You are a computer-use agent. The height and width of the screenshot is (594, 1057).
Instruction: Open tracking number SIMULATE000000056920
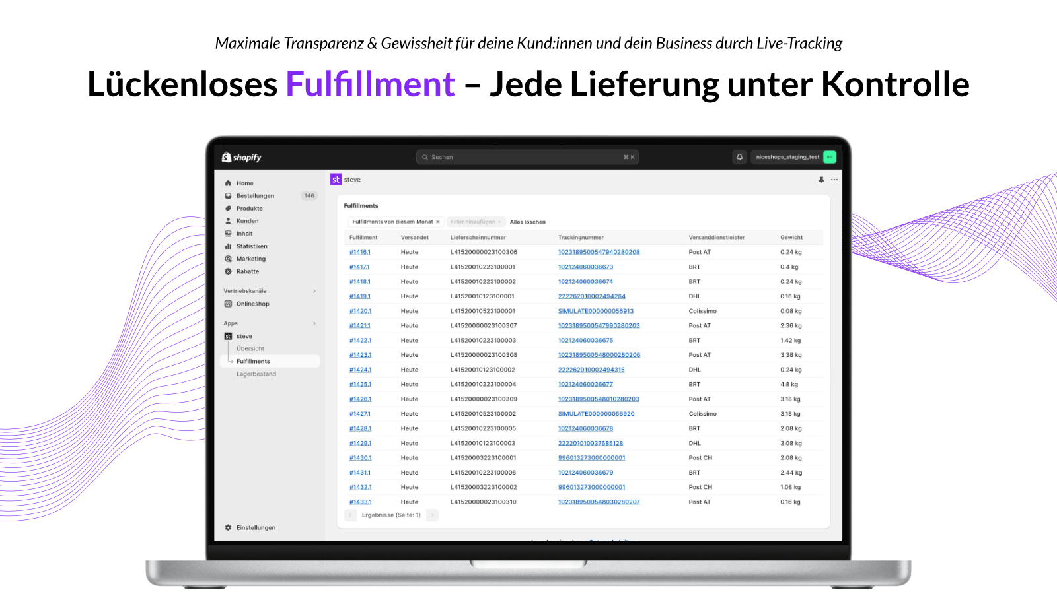[x=597, y=414]
